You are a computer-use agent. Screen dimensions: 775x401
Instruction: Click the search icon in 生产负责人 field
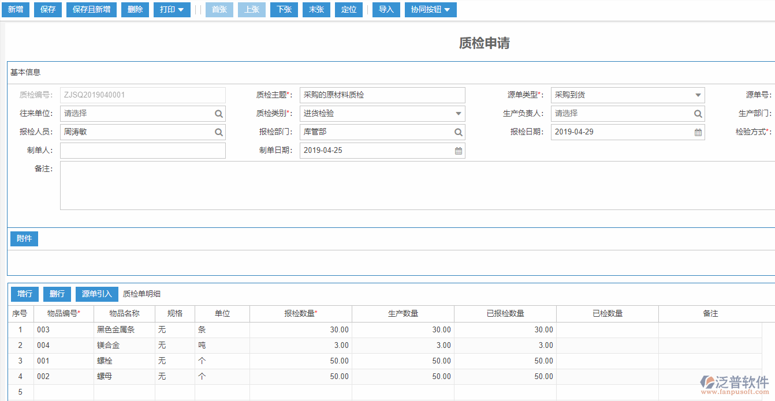[698, 114]
